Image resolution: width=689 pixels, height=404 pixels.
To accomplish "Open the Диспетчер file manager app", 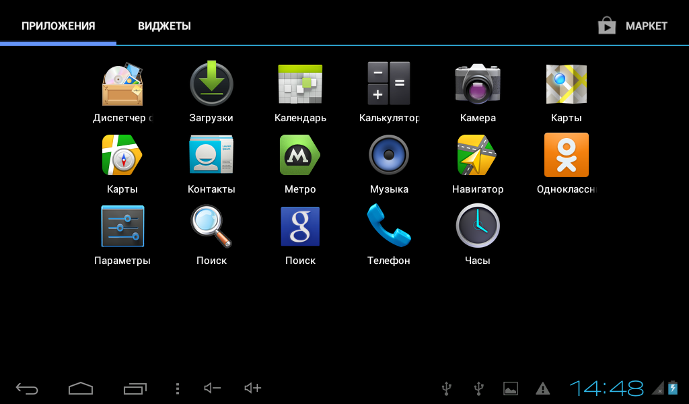I will coord(122,84).
